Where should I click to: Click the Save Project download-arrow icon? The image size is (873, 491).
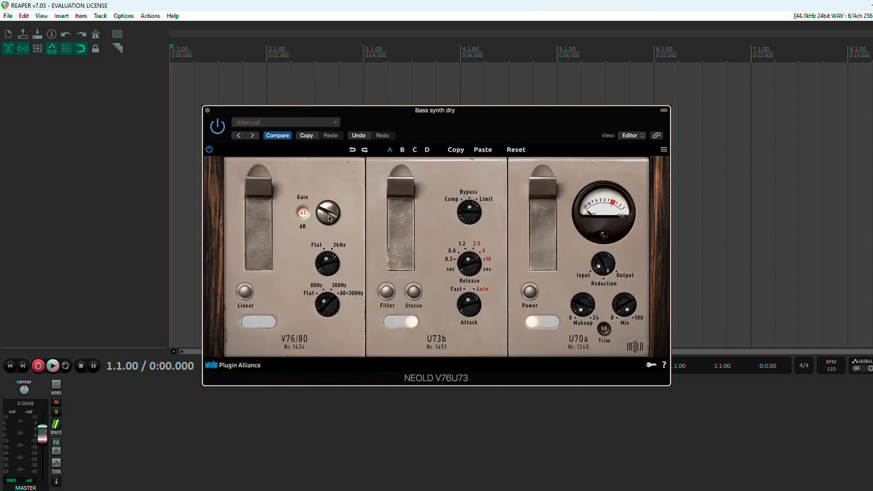(x=37, y=34)
